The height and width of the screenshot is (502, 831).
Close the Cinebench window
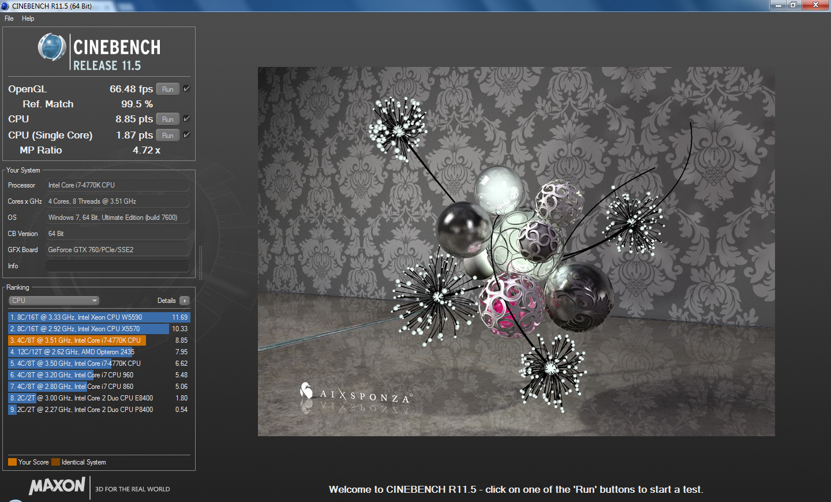(815, 5)
